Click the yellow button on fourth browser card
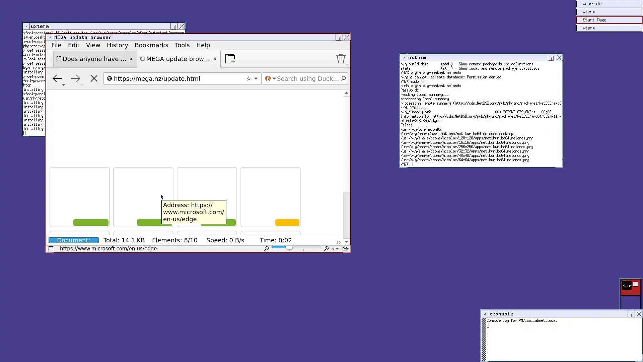643x362 pixels. coord(287,223)
